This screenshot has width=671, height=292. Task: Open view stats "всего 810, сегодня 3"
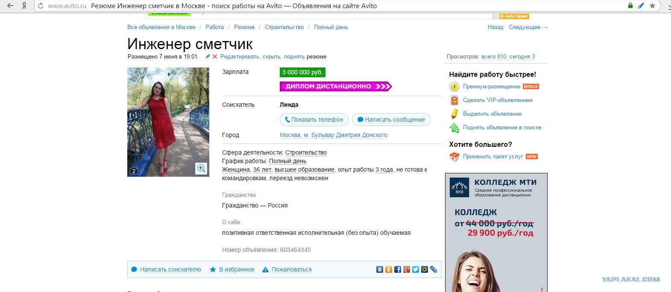[x=508, y=56]
